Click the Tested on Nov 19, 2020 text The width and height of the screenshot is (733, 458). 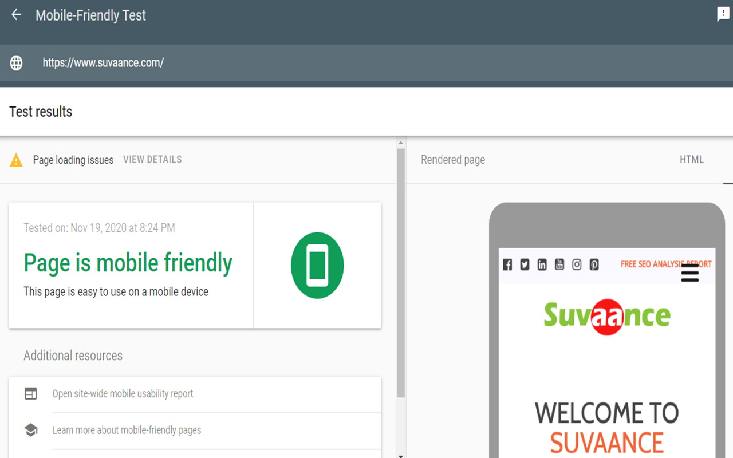(99, 228)
